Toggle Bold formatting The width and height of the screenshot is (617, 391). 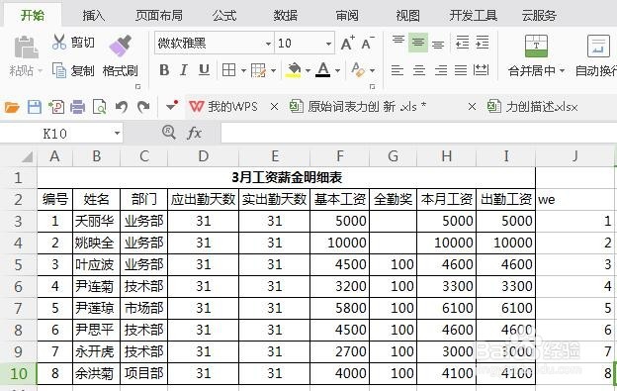click(164, 70)
